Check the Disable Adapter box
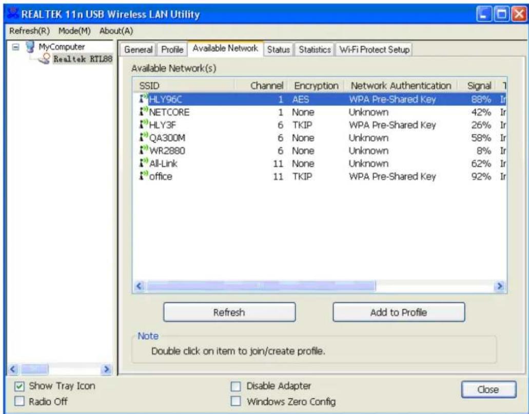Image resolution: width=529 pixels, height=414 pixels. point(236,386)
